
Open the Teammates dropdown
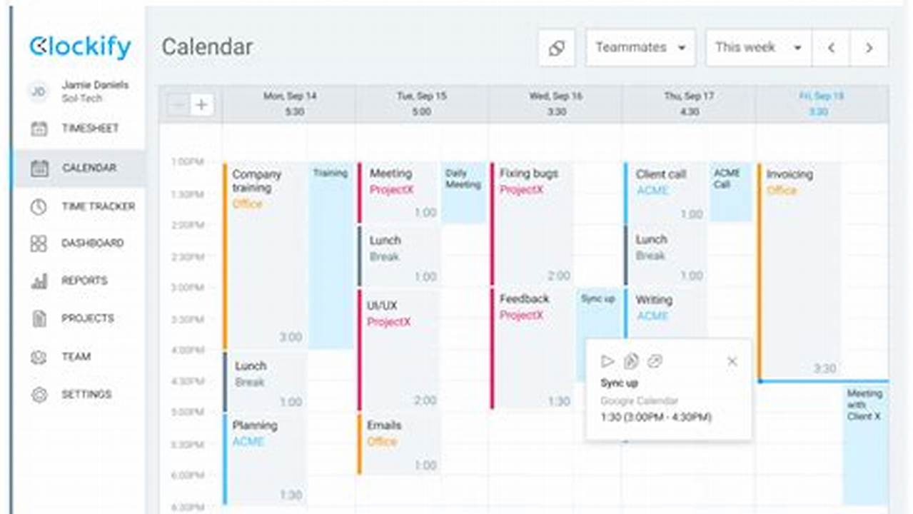click(640, 47)
